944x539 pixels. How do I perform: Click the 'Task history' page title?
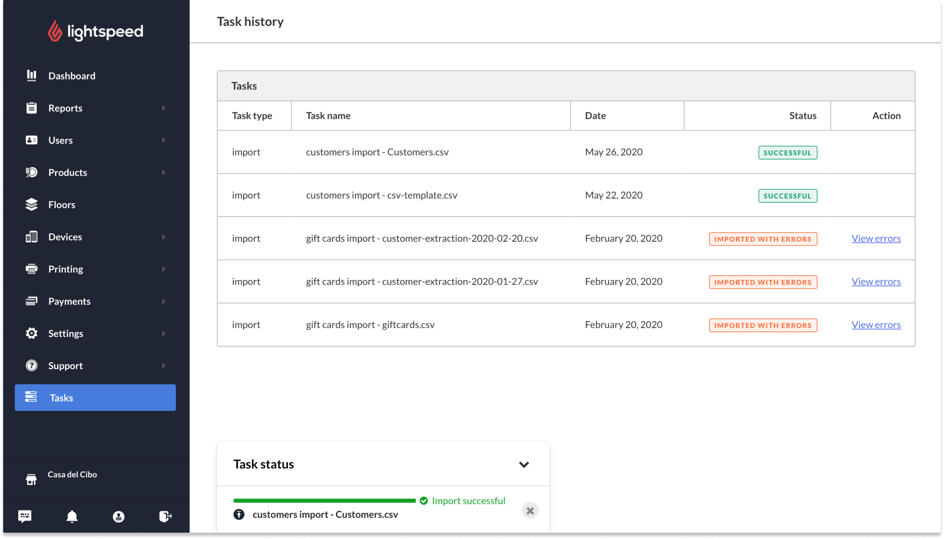pyautogui.click(x=250, y=21)
